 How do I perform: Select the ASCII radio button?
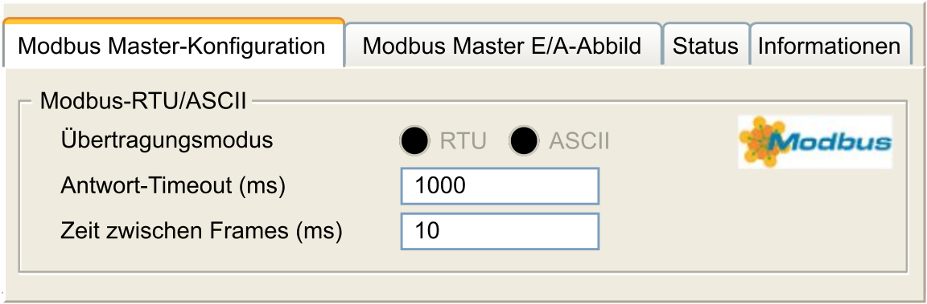pyautogui.click(x=523, y=141)
